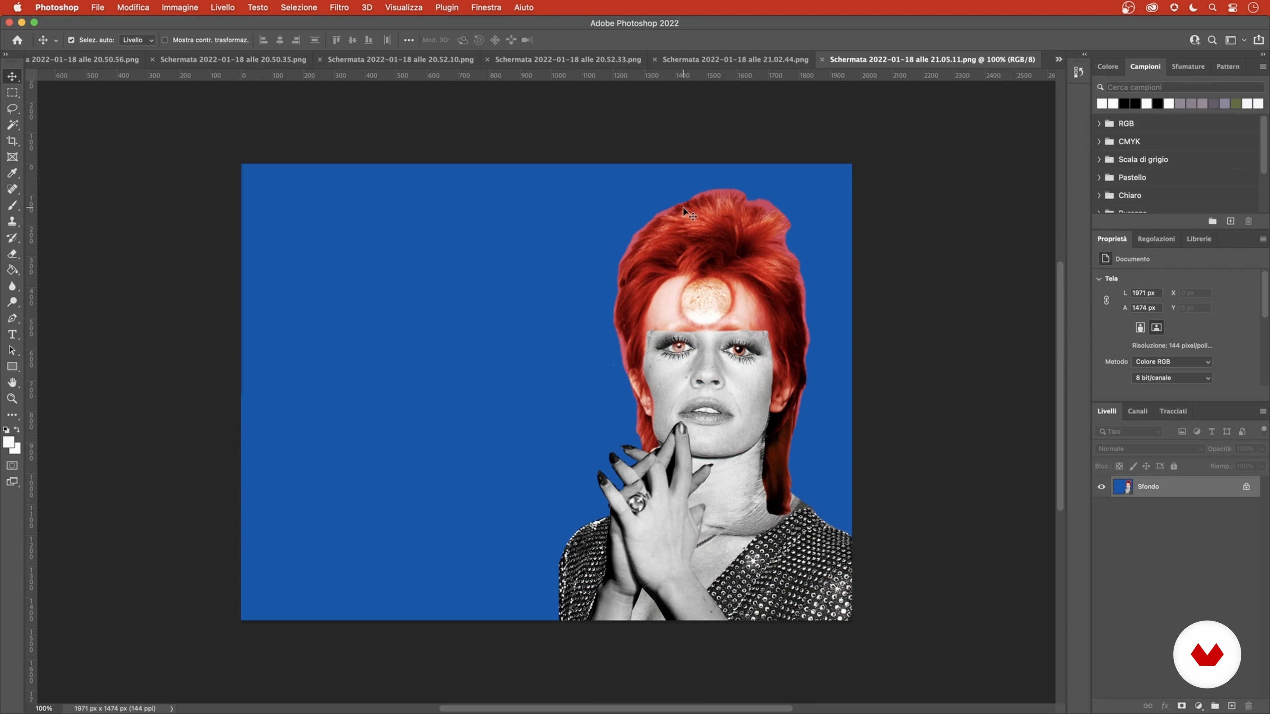Select the Rectangular Marquee tool

12,93
